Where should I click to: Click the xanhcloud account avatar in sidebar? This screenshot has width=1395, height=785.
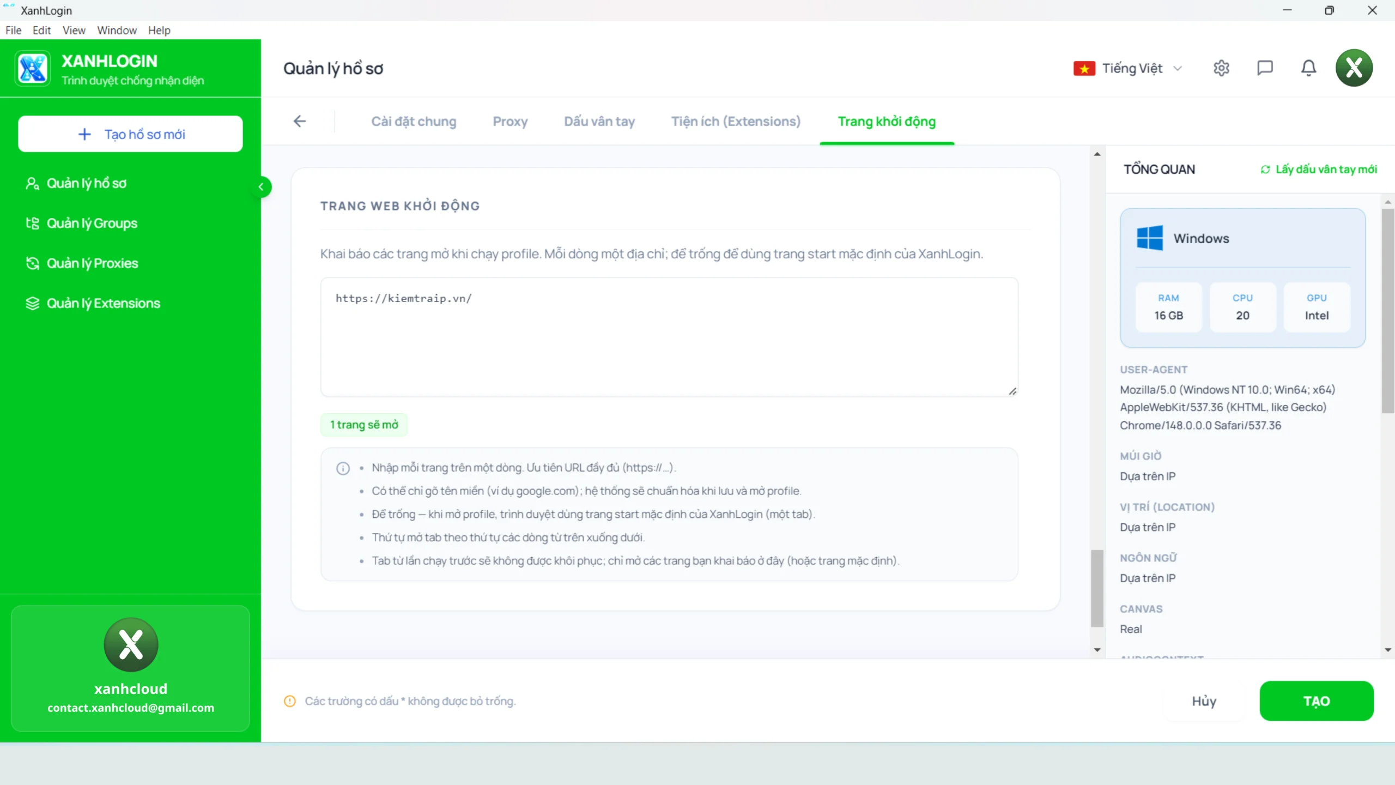[131, 644]
